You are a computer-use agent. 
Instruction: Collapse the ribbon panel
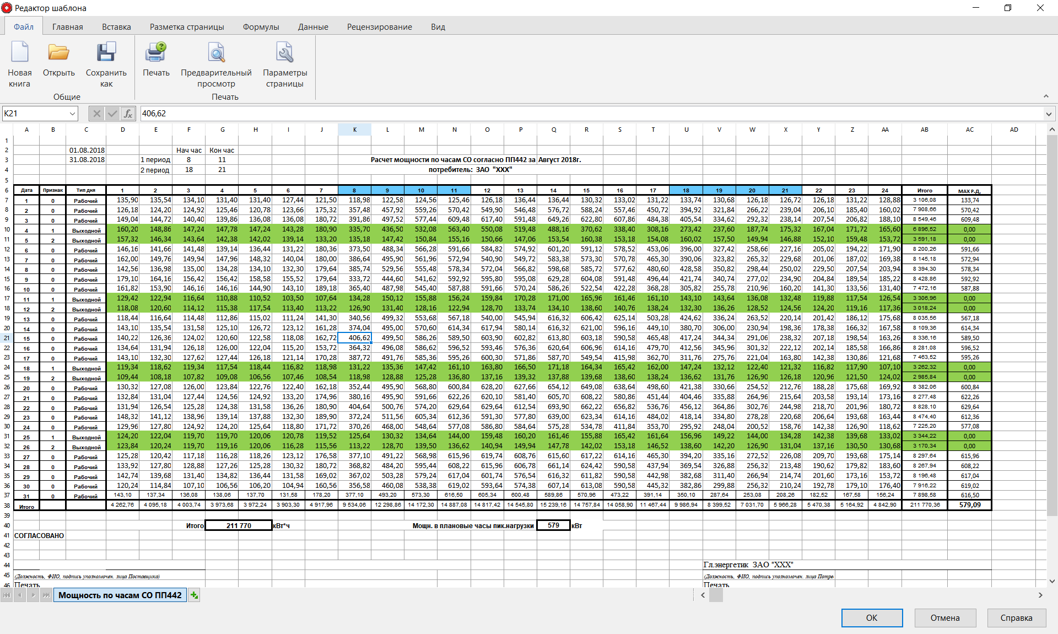pos(1046,96)
